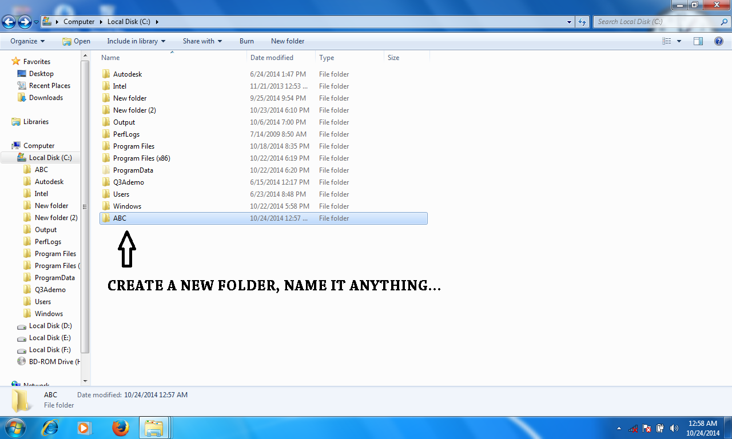The width and height of the screenshot is (732, 439).
Task: Select the ProgramData folder icon in file list
Action: click(106, 170)
